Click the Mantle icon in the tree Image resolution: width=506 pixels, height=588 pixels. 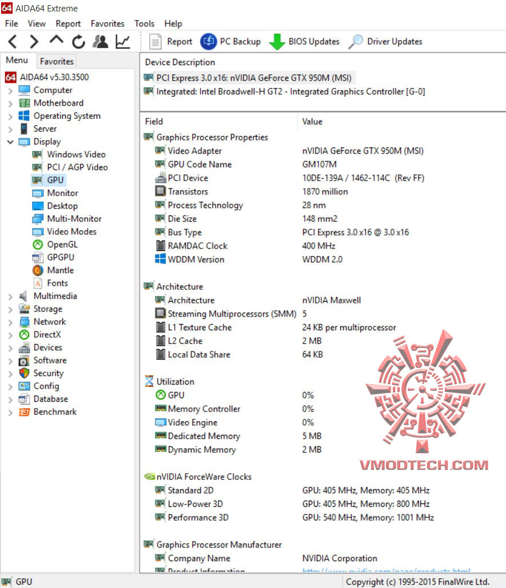pos(38,270)
